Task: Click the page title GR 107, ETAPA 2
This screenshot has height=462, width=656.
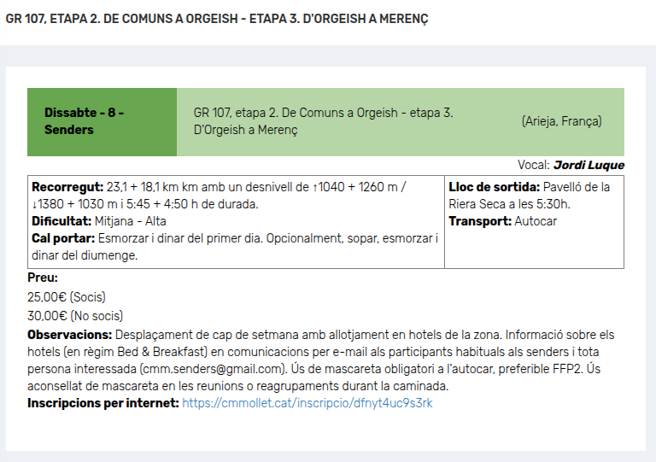Action: pyautogui.click(x=217, y=19)
